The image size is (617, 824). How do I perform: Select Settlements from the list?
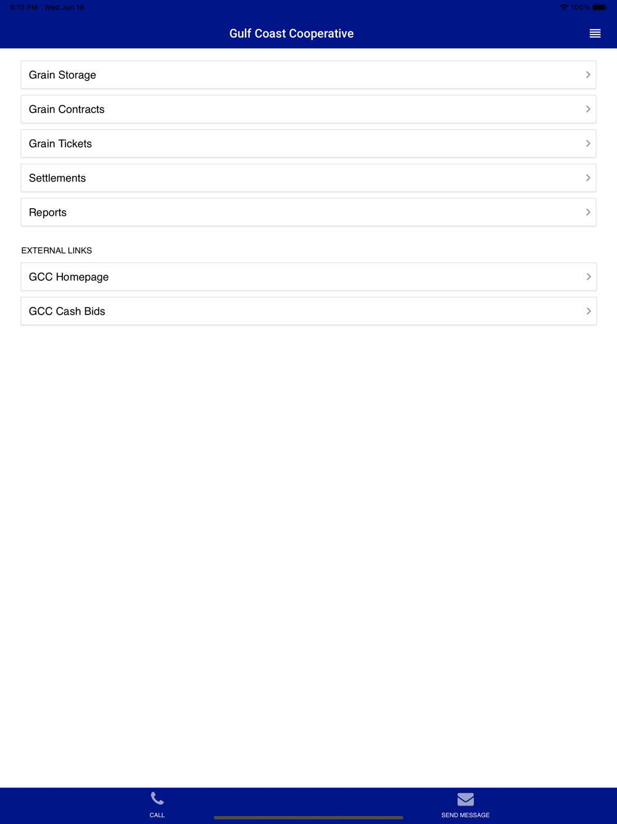(308, 178)
